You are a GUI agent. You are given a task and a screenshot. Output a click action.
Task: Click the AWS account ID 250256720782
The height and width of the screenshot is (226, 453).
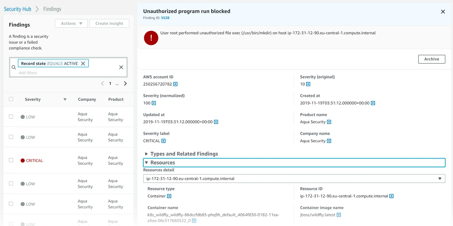pyautogui.click(x=158, y=84)
